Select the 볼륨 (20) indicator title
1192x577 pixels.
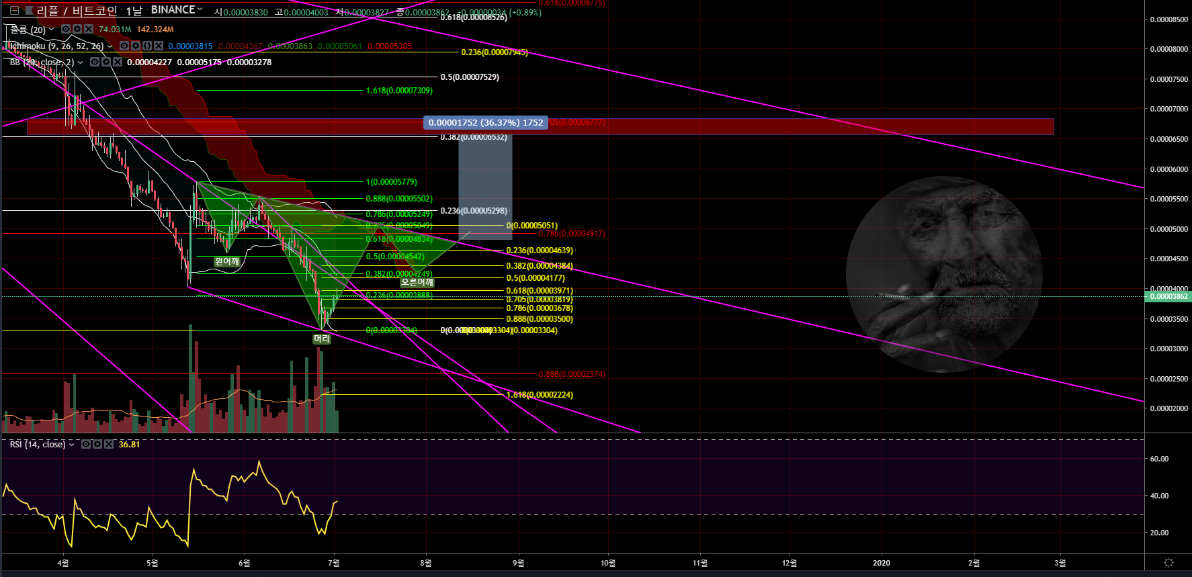click(28, 30)
